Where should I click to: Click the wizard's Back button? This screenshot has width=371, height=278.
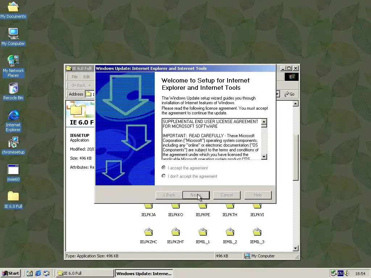pos(169,195)
